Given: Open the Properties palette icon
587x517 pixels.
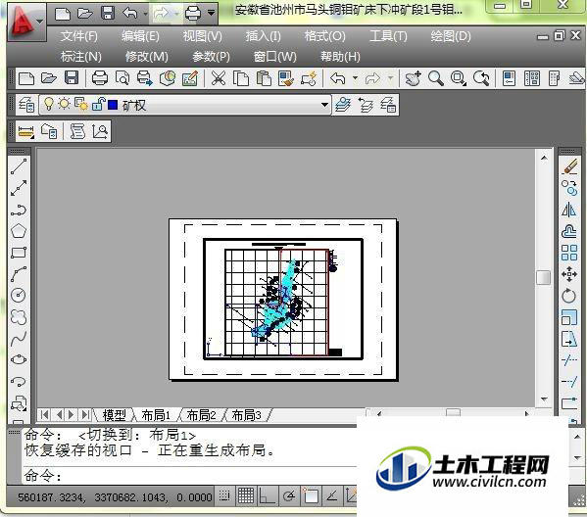Looking at the screenshot, I should point(509,78).
